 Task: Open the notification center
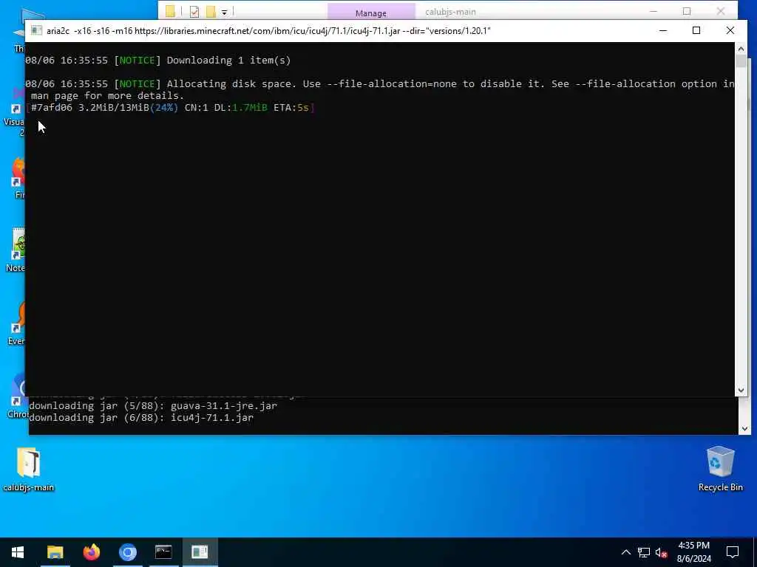click(x=733, y=552)
